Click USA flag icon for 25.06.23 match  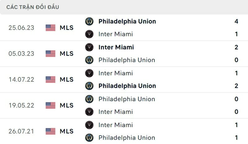click(51, 28)
